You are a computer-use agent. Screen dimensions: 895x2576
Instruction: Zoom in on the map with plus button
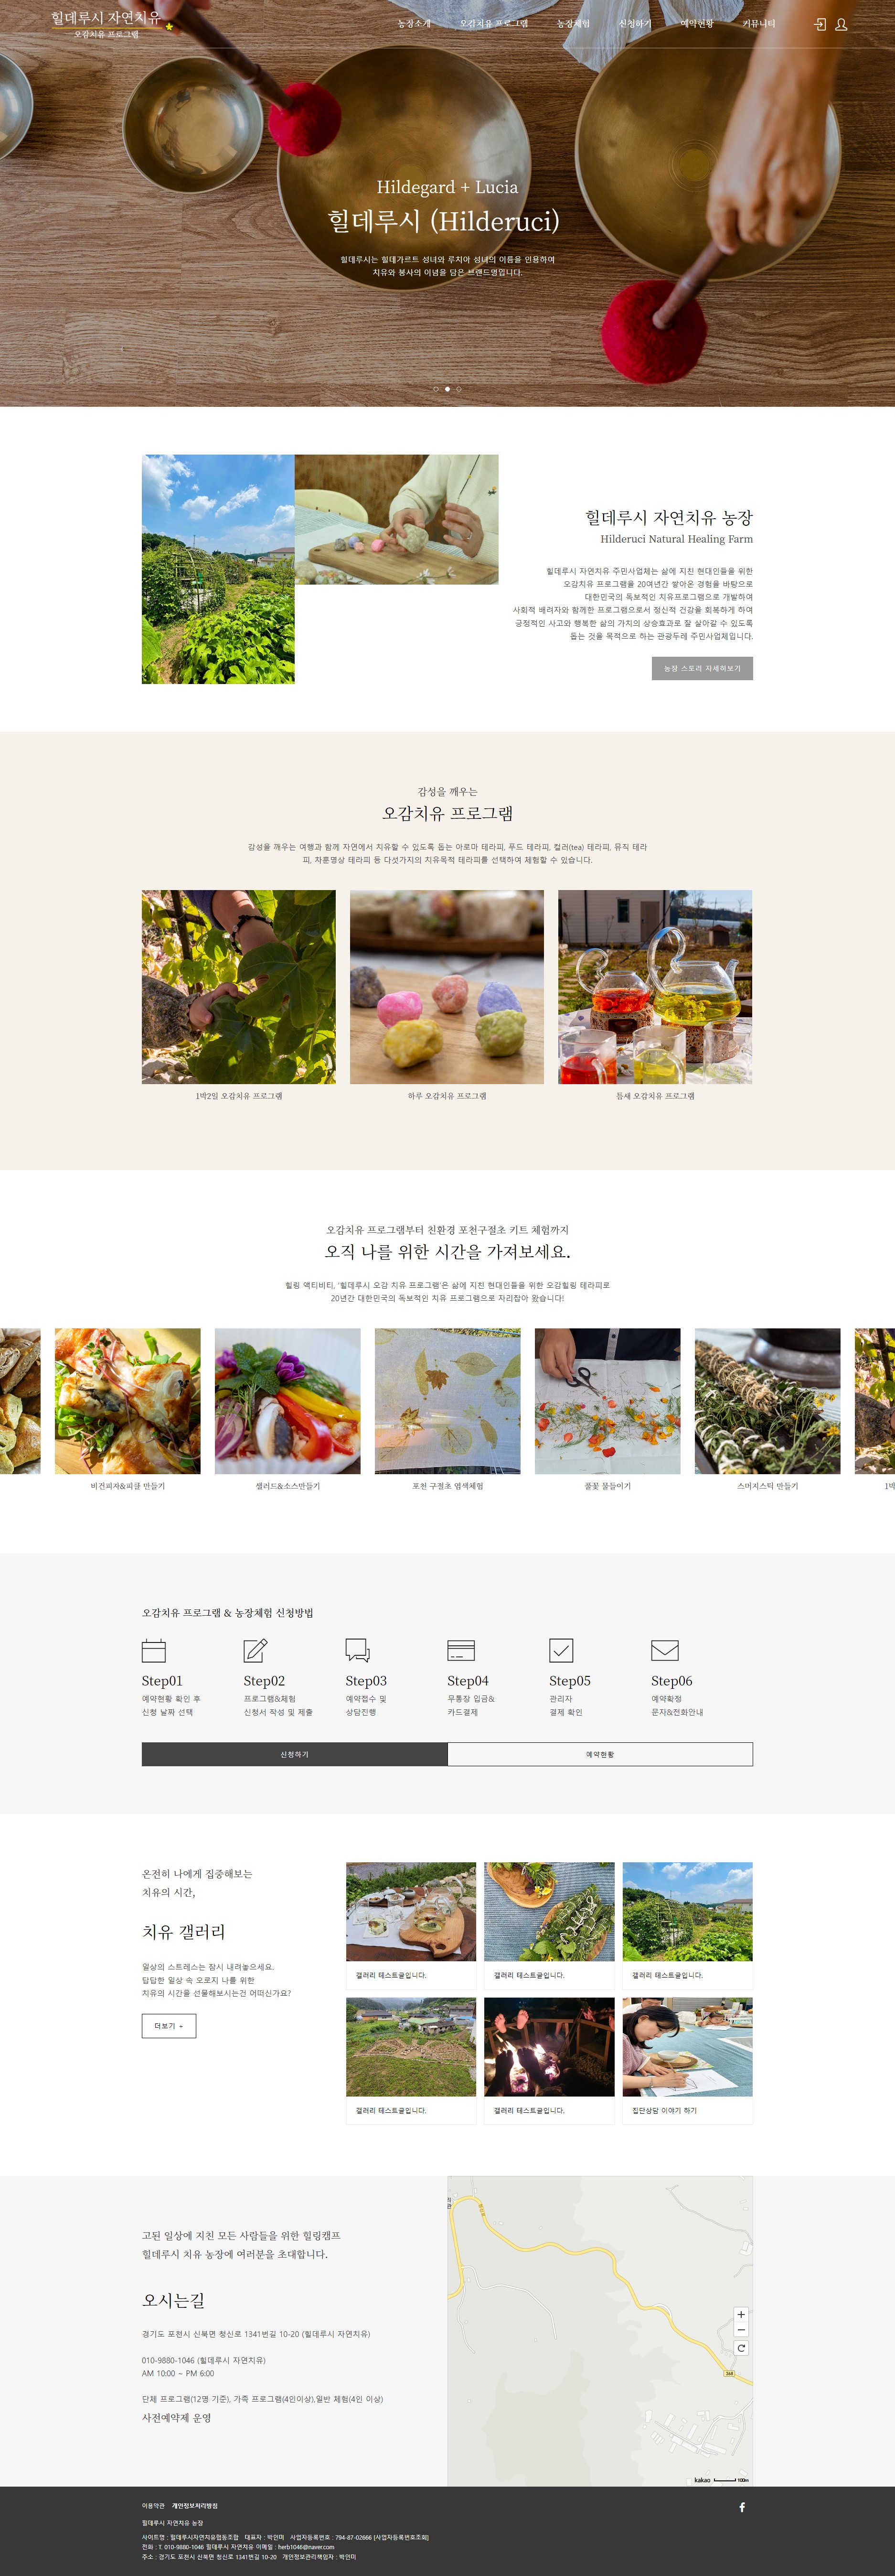click(741, 2314)
